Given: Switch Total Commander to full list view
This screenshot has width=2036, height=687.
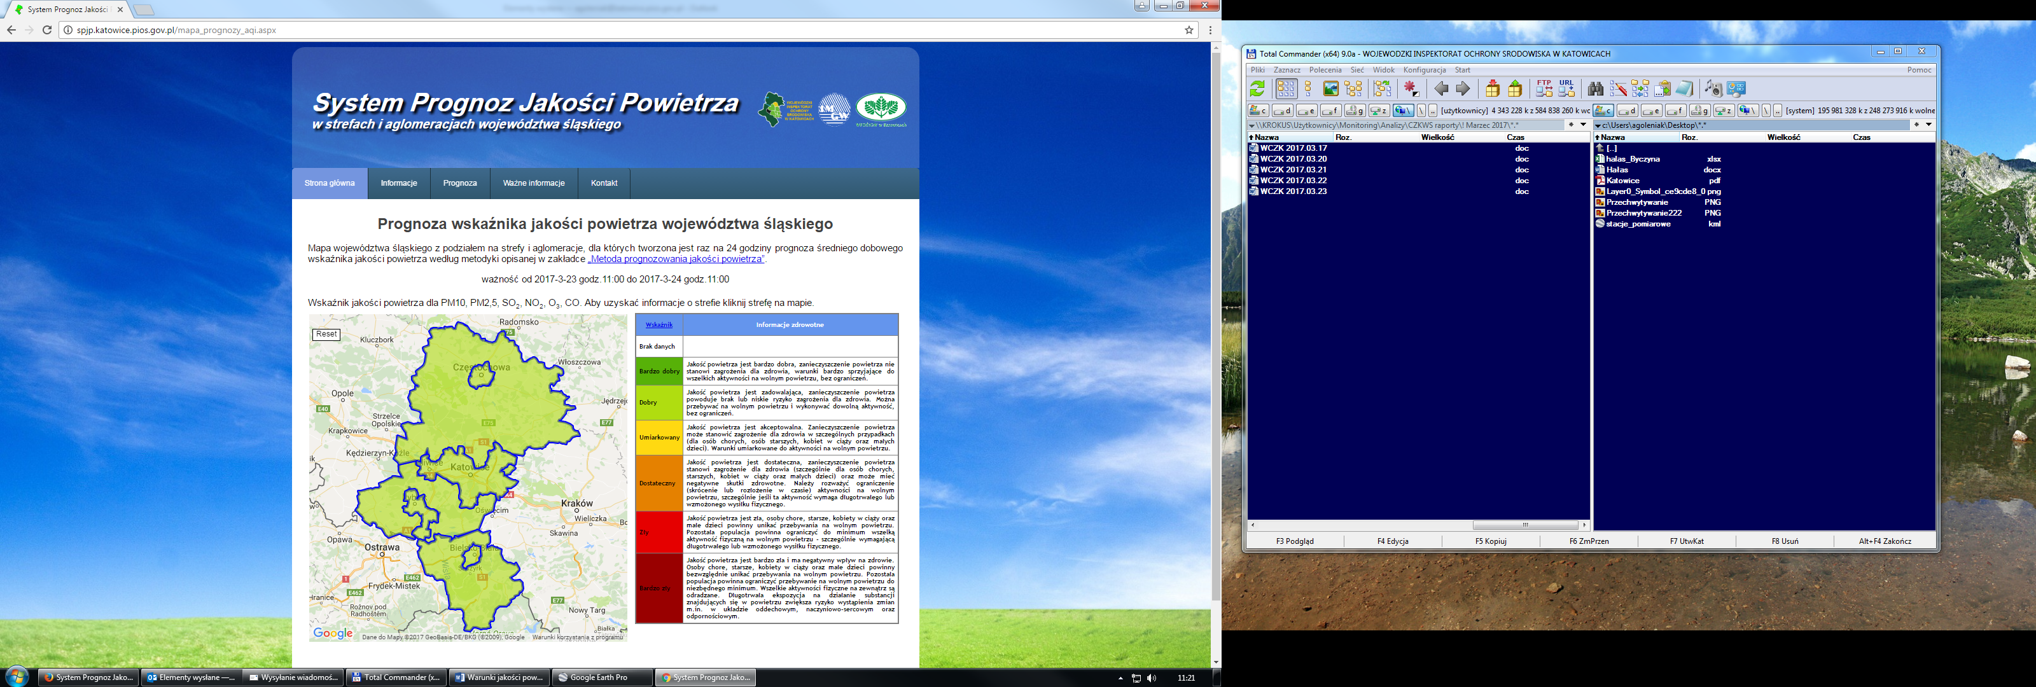Looking at the screenshot, I should 1308,88.
